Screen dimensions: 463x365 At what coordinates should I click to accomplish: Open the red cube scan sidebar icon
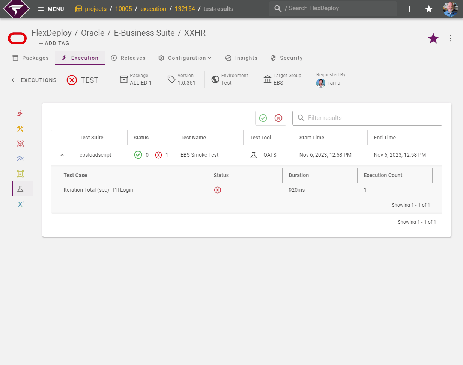(20, 144)
